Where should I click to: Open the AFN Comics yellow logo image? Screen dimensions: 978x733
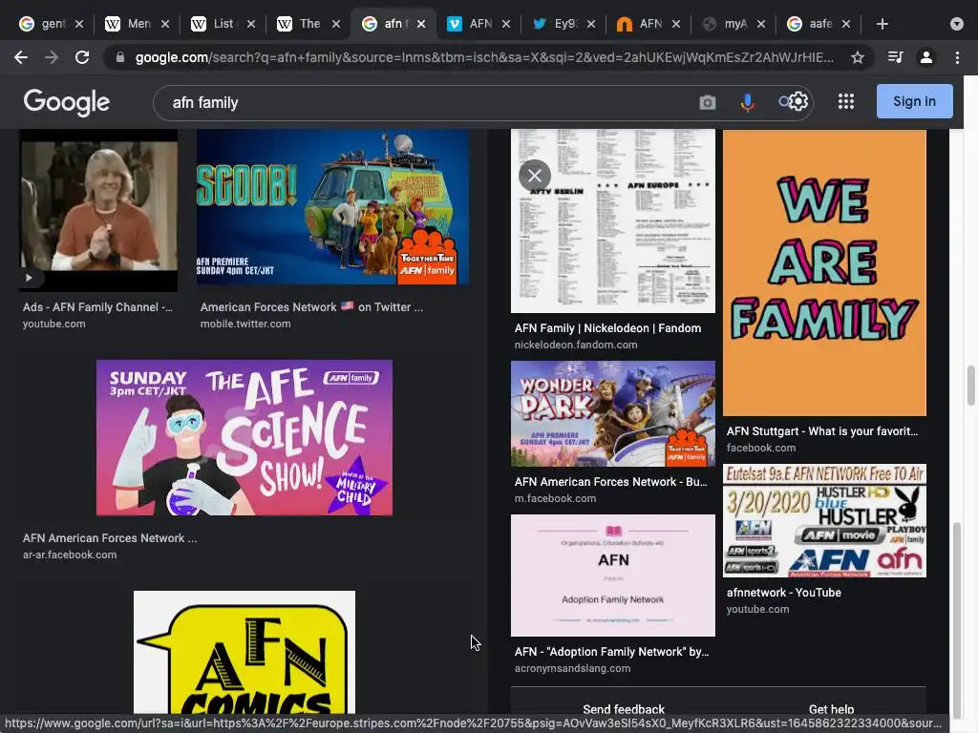(x=244, y=652)
